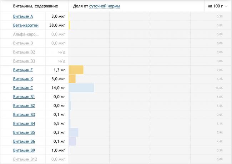Open the Витамин B9 link
This screenshot has width=232, height=164.
tap(24, 150)
